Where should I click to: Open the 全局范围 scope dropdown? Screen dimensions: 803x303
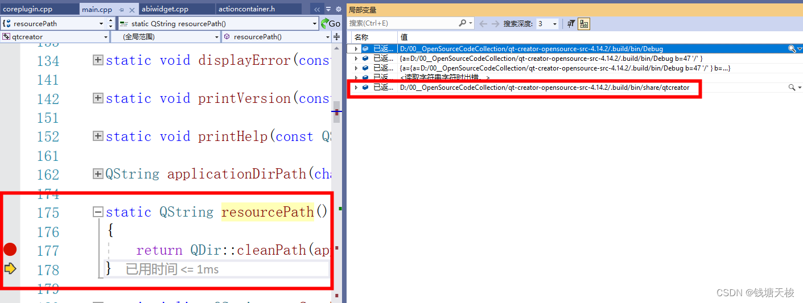(166, 37)
